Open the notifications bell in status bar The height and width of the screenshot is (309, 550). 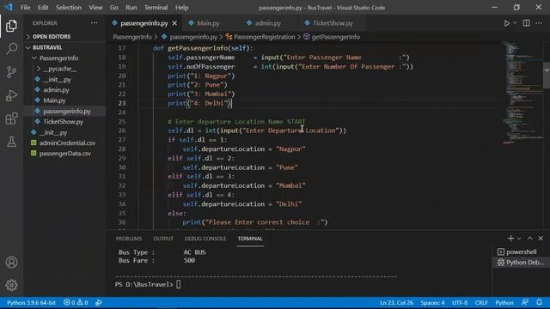coord(539,302)
